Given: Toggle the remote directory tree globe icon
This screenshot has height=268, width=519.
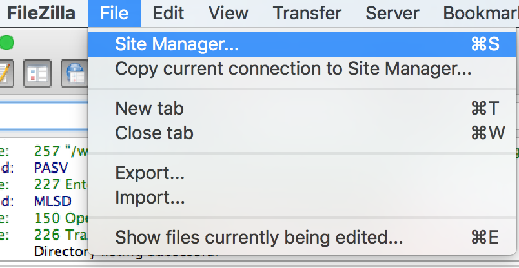Looking at the screenshot, I should 74,73.
